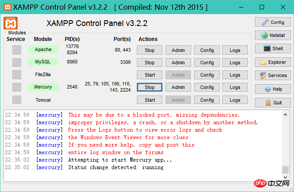Image resolution: width=294 pixels, height=192 pixels.
Task: Open Explorer with the folder icon
Action: (x=272, y=62)
